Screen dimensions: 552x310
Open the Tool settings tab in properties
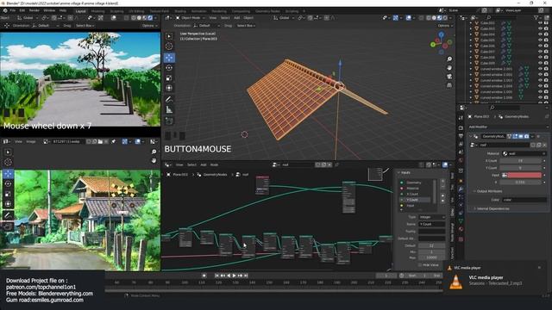461,118
